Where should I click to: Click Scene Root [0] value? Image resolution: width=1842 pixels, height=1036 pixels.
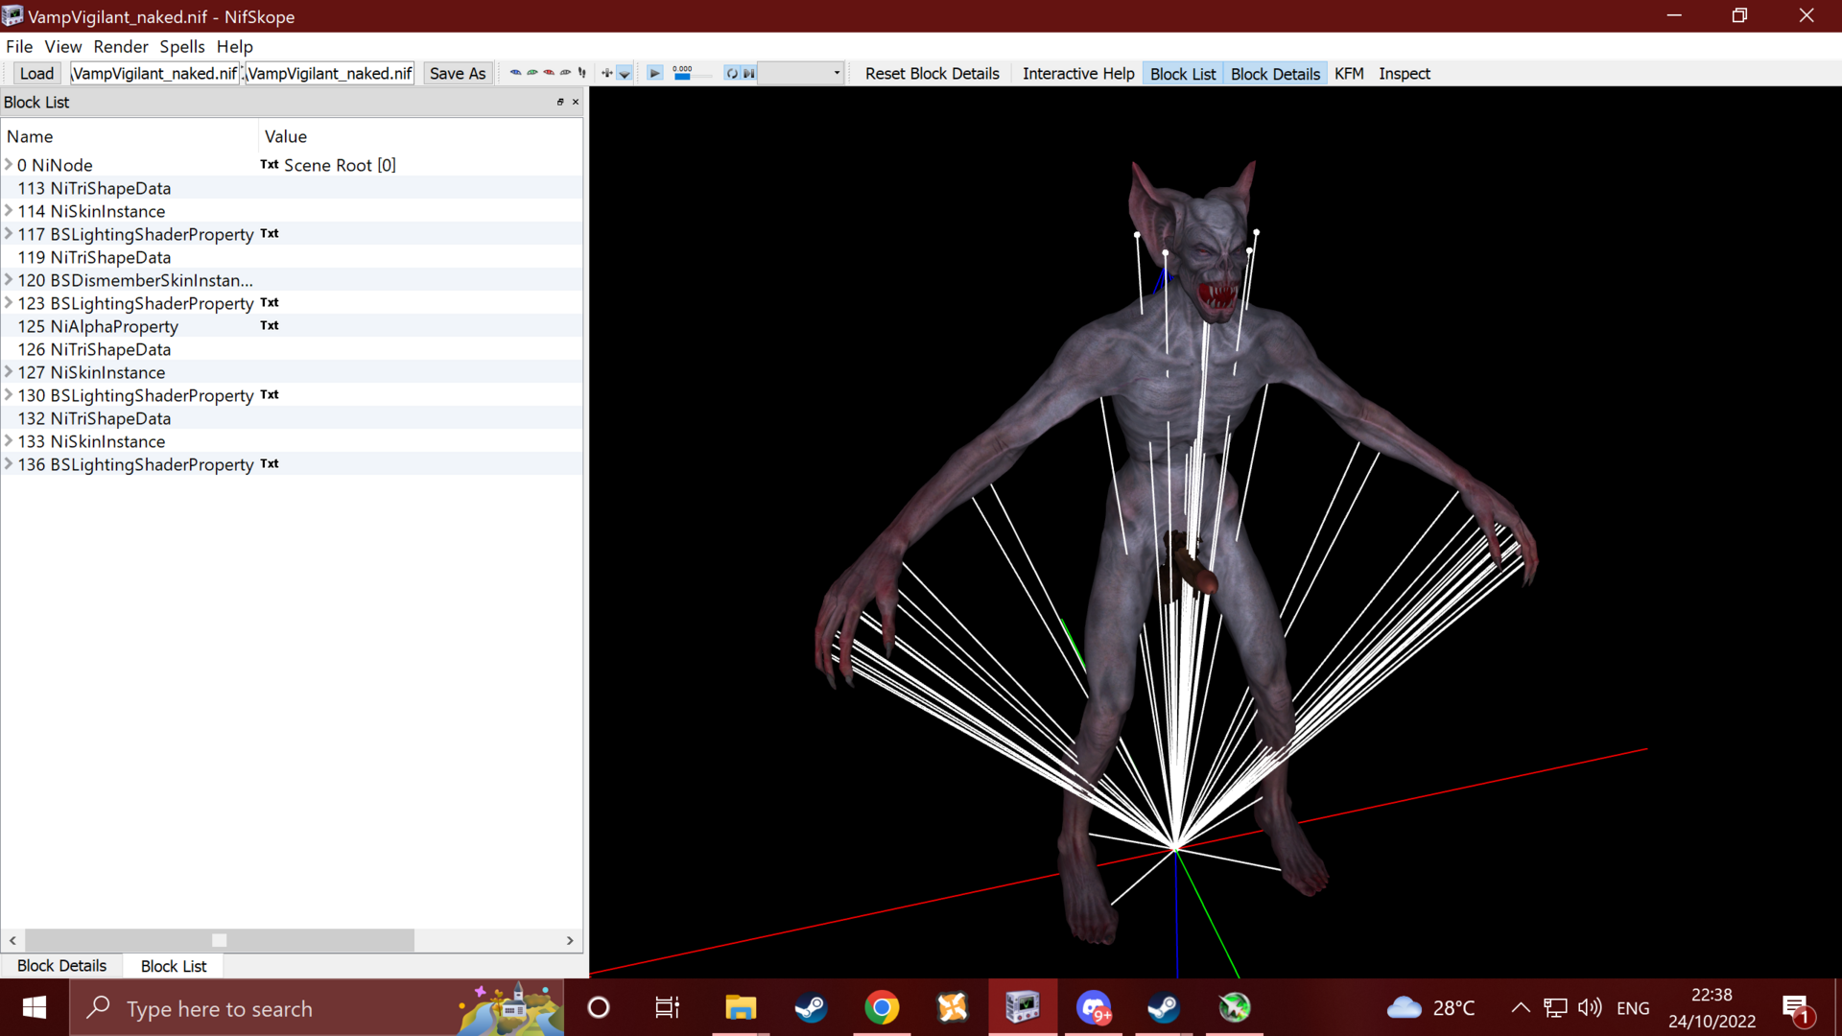[340, 165]
